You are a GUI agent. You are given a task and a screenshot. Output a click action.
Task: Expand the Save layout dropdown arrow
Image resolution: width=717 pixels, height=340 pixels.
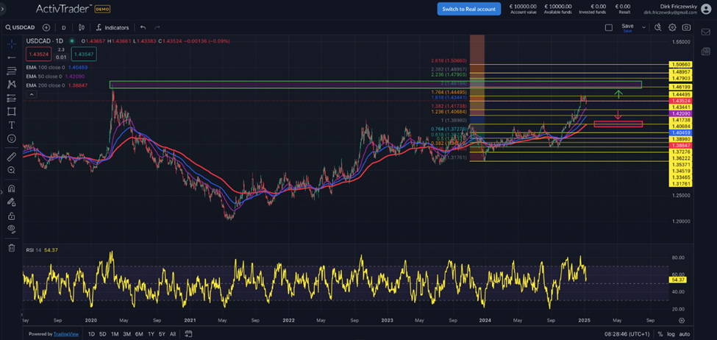643,27
